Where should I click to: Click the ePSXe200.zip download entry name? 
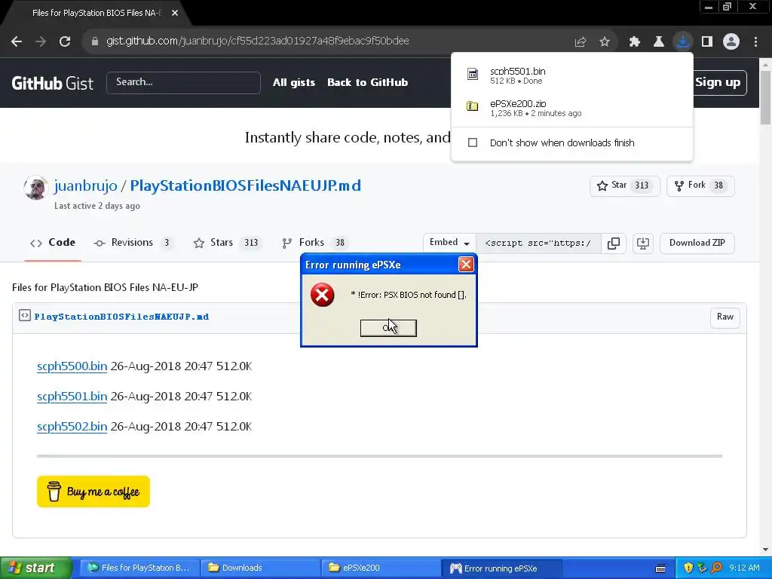(518, 104)
